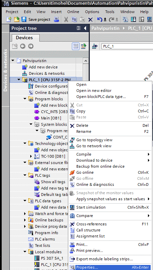Image resolution: width=153 pixels, height=270 pixels.
Task: Open the Project menu
Action: 12,12
